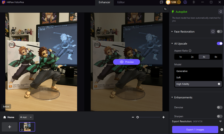Open the Add button dropdown arrow
This screenshot has width=224, height=134.
(x=31, y=117)
